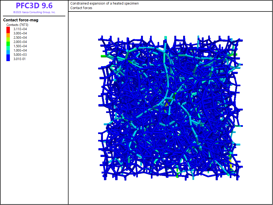The image size is (273, 205).
Task: Click the Contacts (7673) legend label
Action: pyautogui.click(x=17, y=25)
